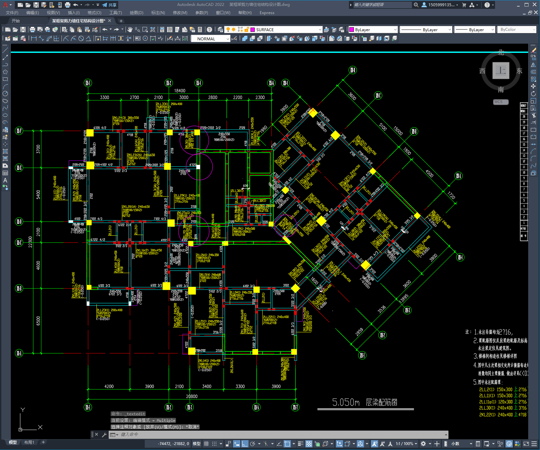The width and height of the screenshot is (540, 450).
Task: Open the 文件(F) menu
Action: click(12, 13)
